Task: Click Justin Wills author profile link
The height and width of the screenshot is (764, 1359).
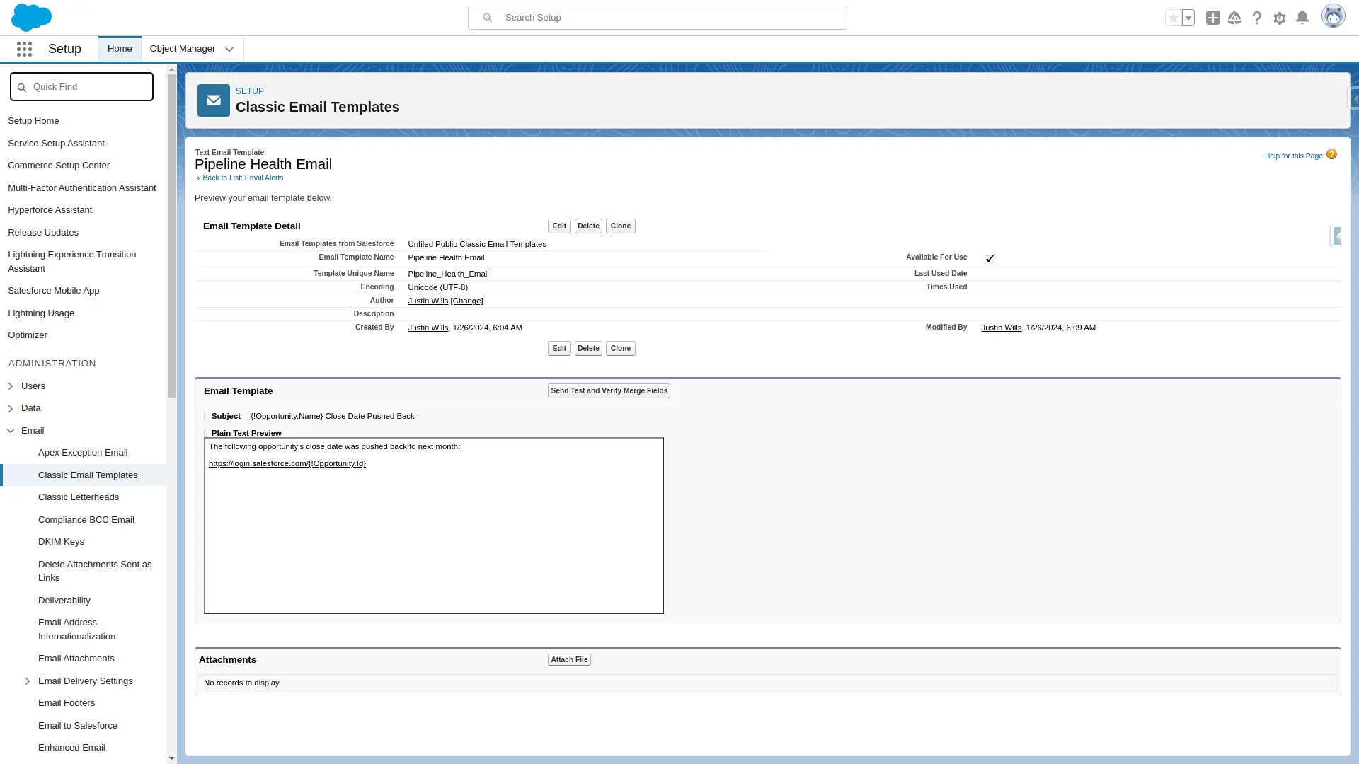Action: 428,301
